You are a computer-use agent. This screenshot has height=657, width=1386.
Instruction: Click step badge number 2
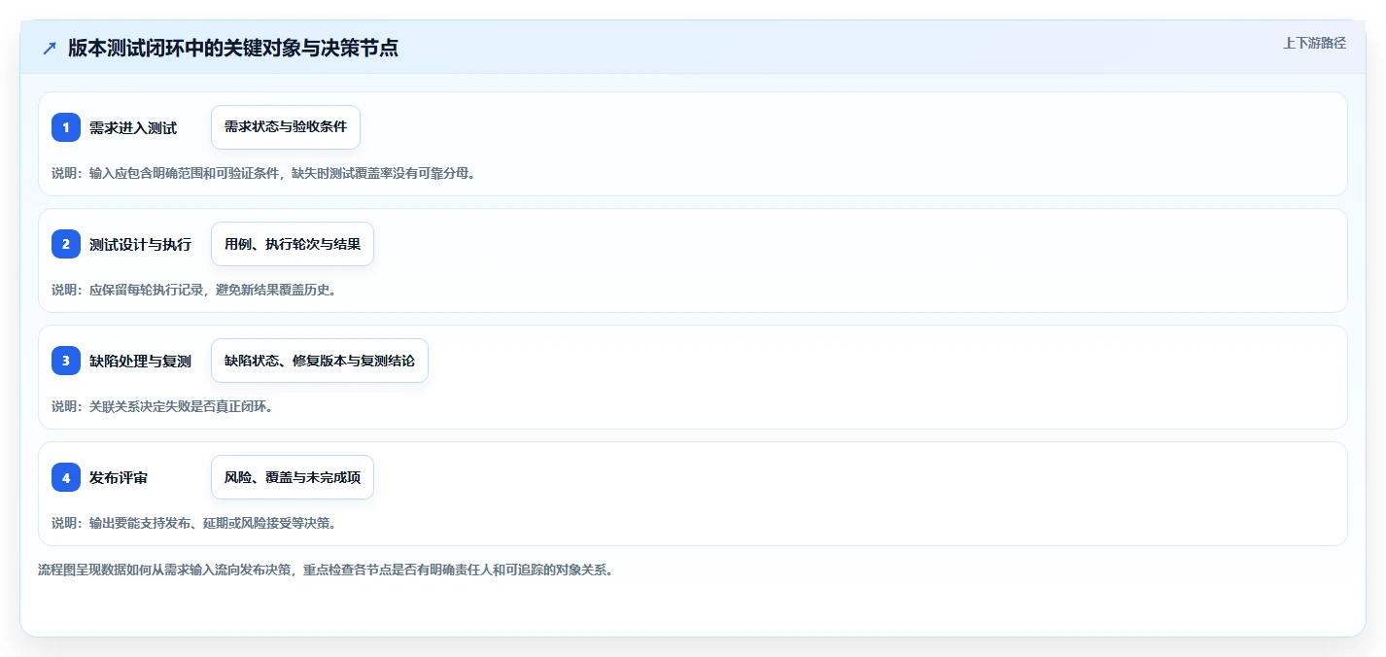pyautogui.click(x=66, y=244)
